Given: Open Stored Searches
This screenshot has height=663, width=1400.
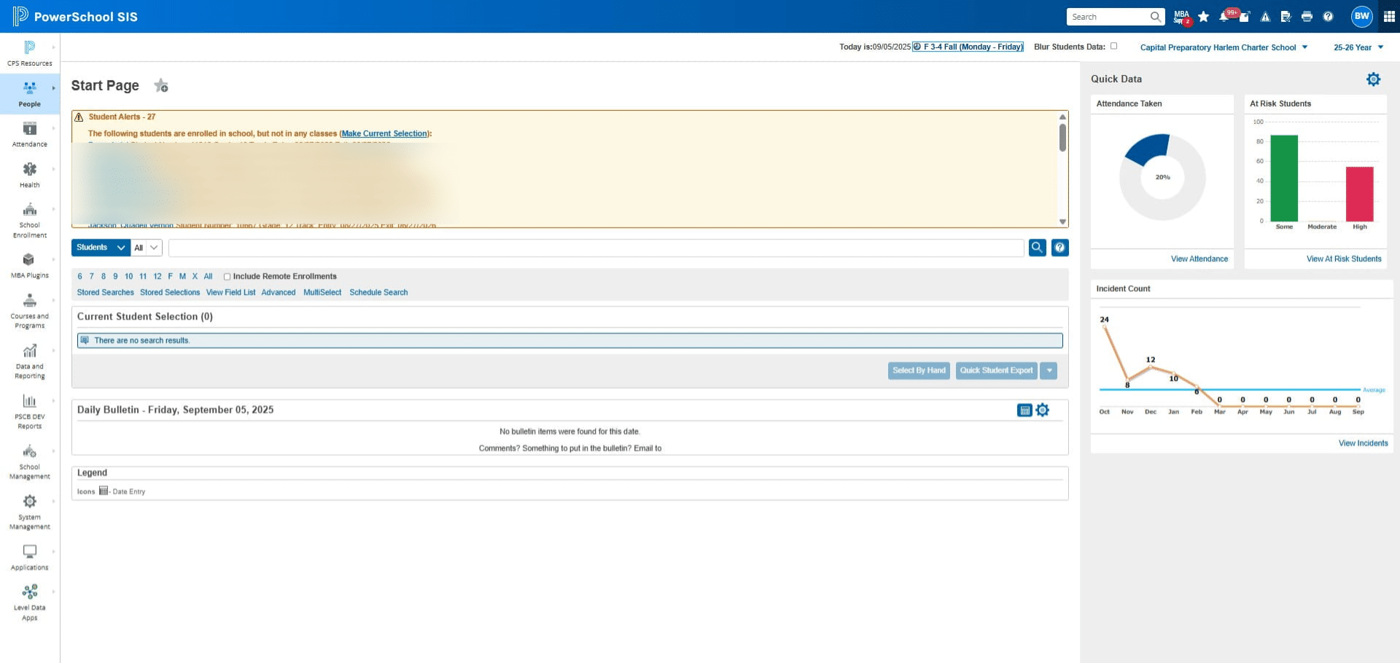Looking at the screenshot, I should click(106, 293).
